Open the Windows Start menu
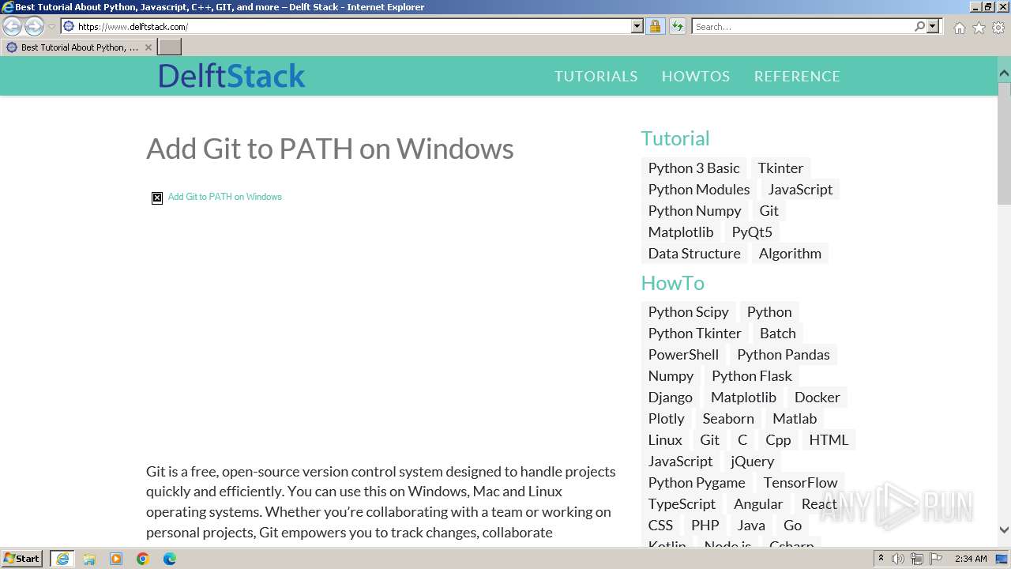Viewport: 1011px width, 569px height. (22, 558)
